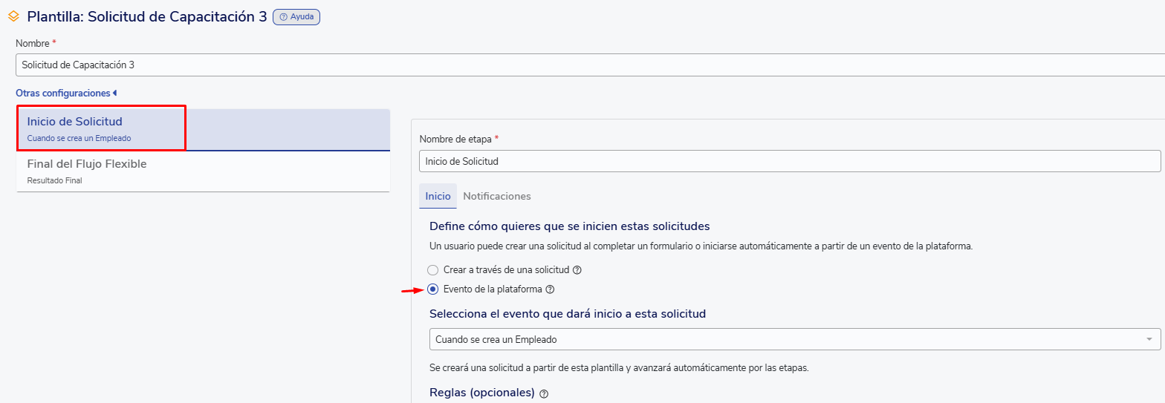Click help icon beside Crear a través de una solicitud
This screenshot has height=403, width=1165.
pos(577,270)
